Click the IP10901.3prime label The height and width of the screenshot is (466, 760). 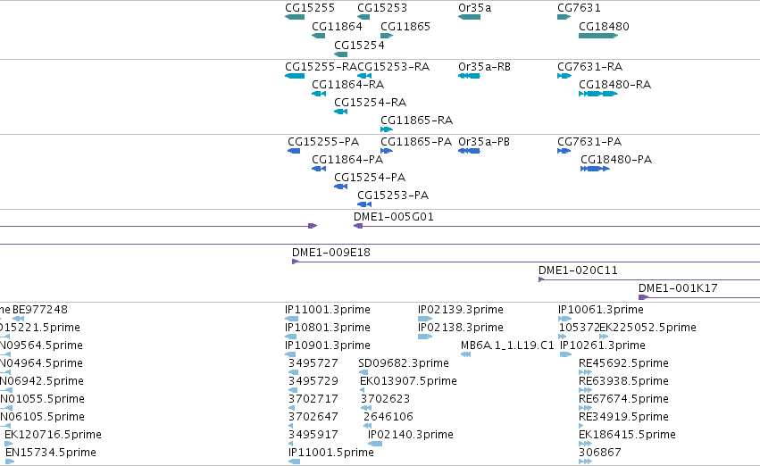point(328,345)
